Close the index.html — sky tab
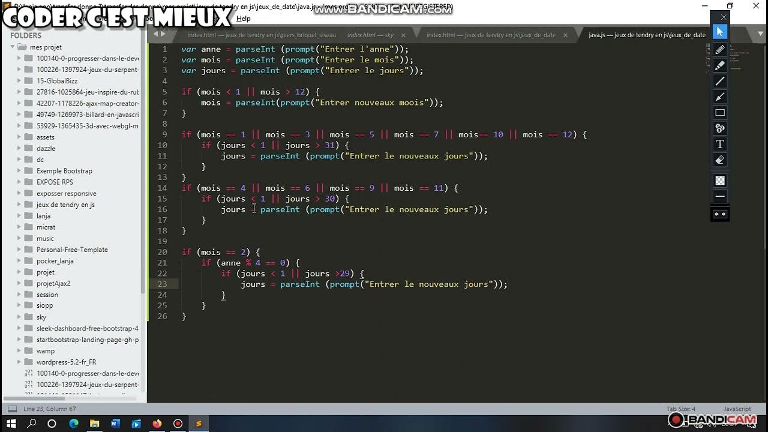The image size is (768, 432). tap(403, 35)
